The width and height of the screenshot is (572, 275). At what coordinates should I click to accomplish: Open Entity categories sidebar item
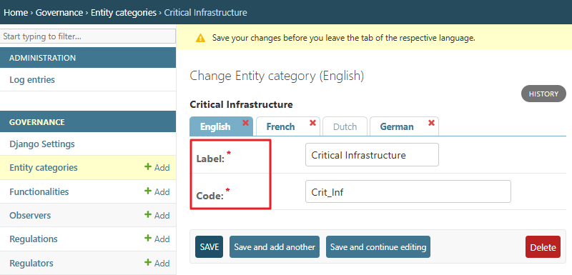44,168
